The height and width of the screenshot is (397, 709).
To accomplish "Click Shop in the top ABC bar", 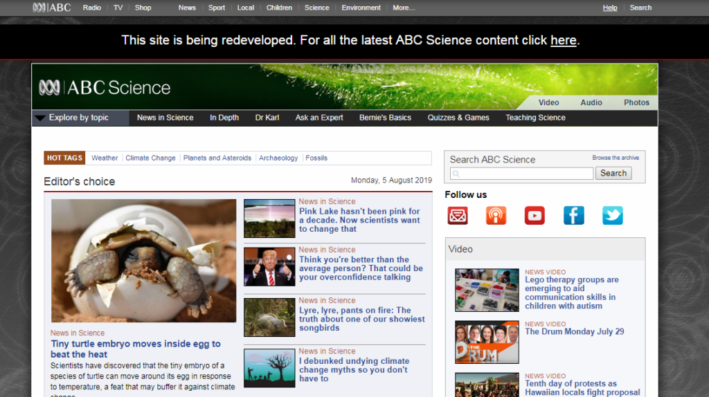I will [x=143, y=8].
